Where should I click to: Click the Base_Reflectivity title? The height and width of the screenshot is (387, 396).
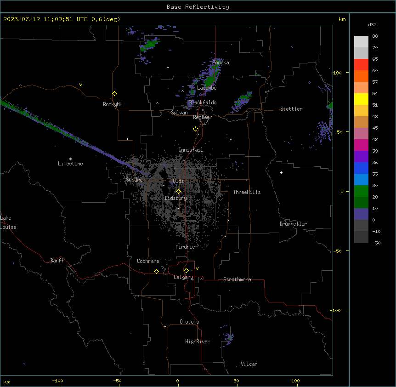(198, 7)
